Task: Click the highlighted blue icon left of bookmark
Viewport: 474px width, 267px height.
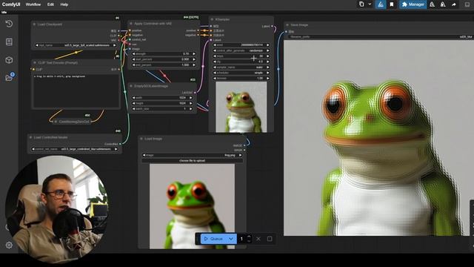Action: click(381, 4)
